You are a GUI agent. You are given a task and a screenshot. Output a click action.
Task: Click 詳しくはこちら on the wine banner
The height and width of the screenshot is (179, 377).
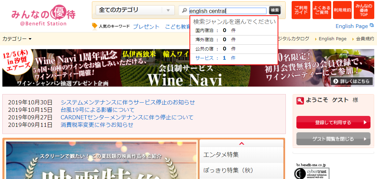[352, 81]
